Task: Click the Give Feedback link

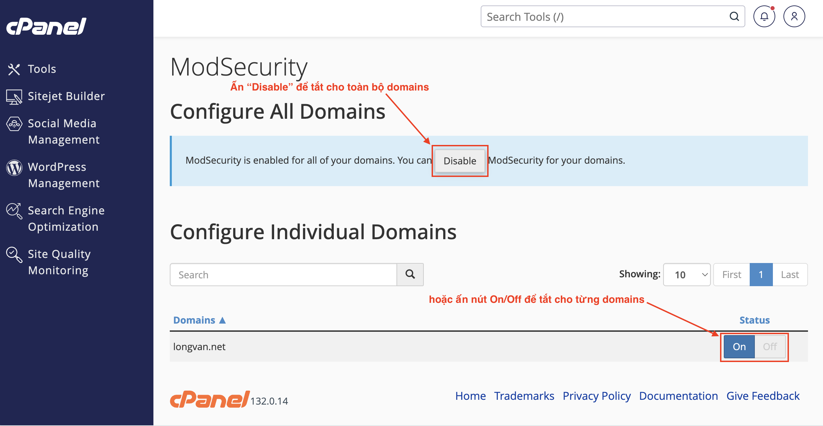Action: [x=763, y=396]
